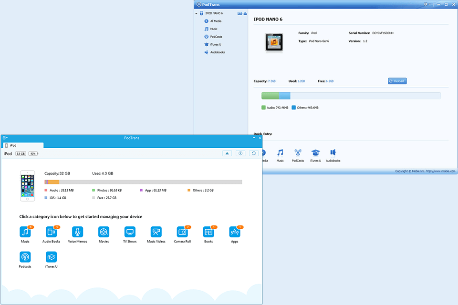Screen dimensions: 458x305
Task: Click the 32 GB capacity usage bar
Action: pyautogui.click(x=143, y=182)
